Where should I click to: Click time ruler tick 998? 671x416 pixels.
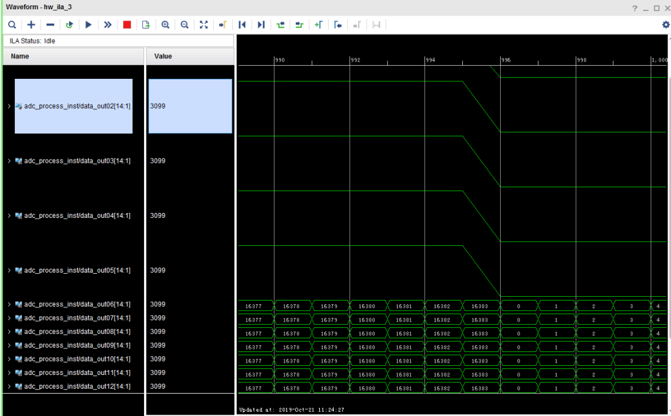pos(581,60)
